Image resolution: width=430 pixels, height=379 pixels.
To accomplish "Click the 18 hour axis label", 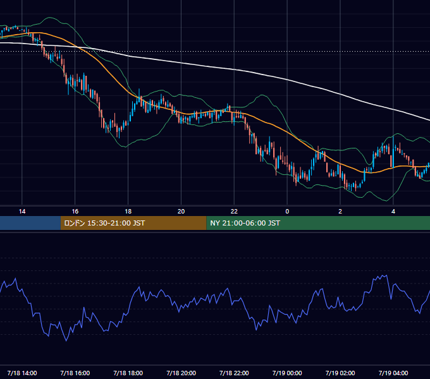I will click(x=128, y=212).
